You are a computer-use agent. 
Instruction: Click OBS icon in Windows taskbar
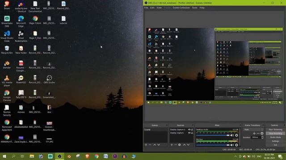[x=59, y=156]
